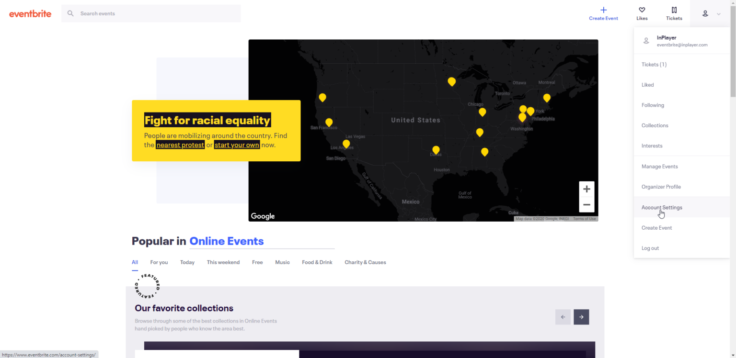This screenshot has width=736, height=358.
Task: Select the Charity & Causes tab
Action: coord(365,262)
